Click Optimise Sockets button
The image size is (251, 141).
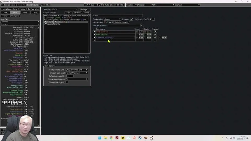121,22
